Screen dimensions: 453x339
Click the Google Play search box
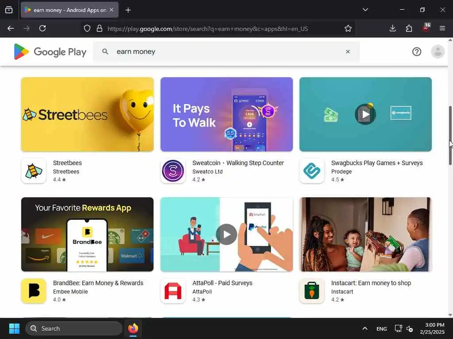[226, 52]
